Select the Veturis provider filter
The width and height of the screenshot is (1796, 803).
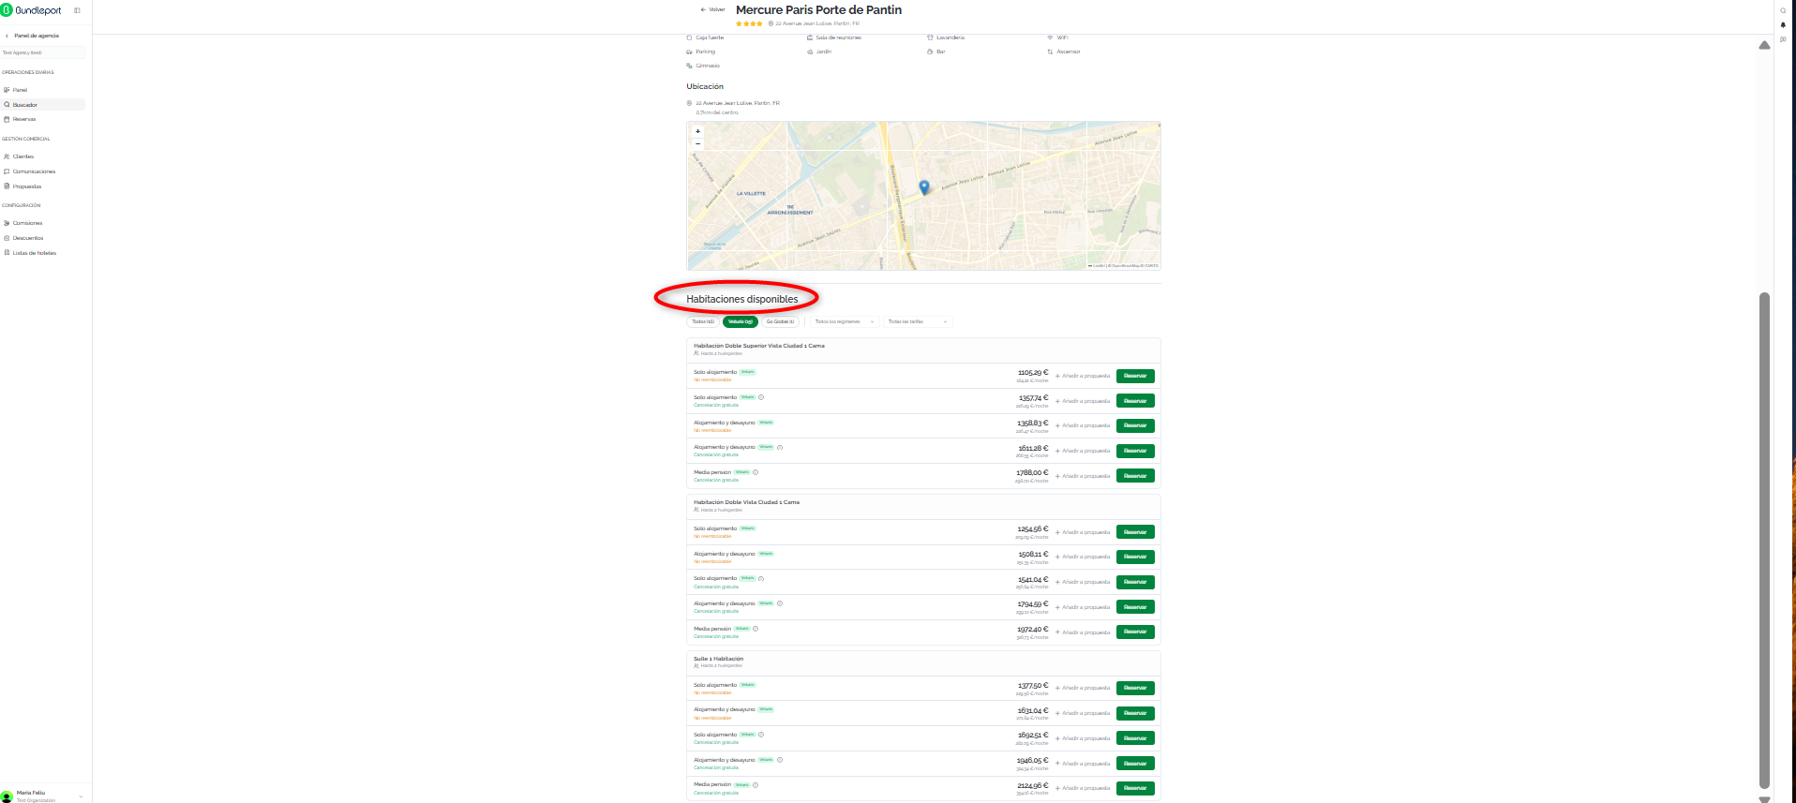pyautogui.click(x=741, y=321)
